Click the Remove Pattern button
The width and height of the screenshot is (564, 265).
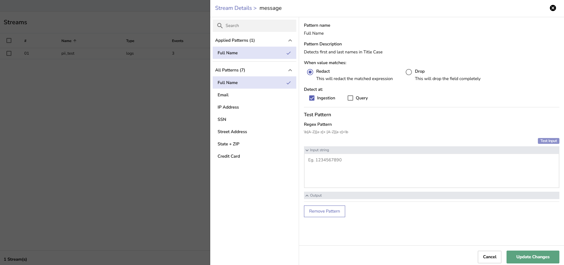point(324,211)
